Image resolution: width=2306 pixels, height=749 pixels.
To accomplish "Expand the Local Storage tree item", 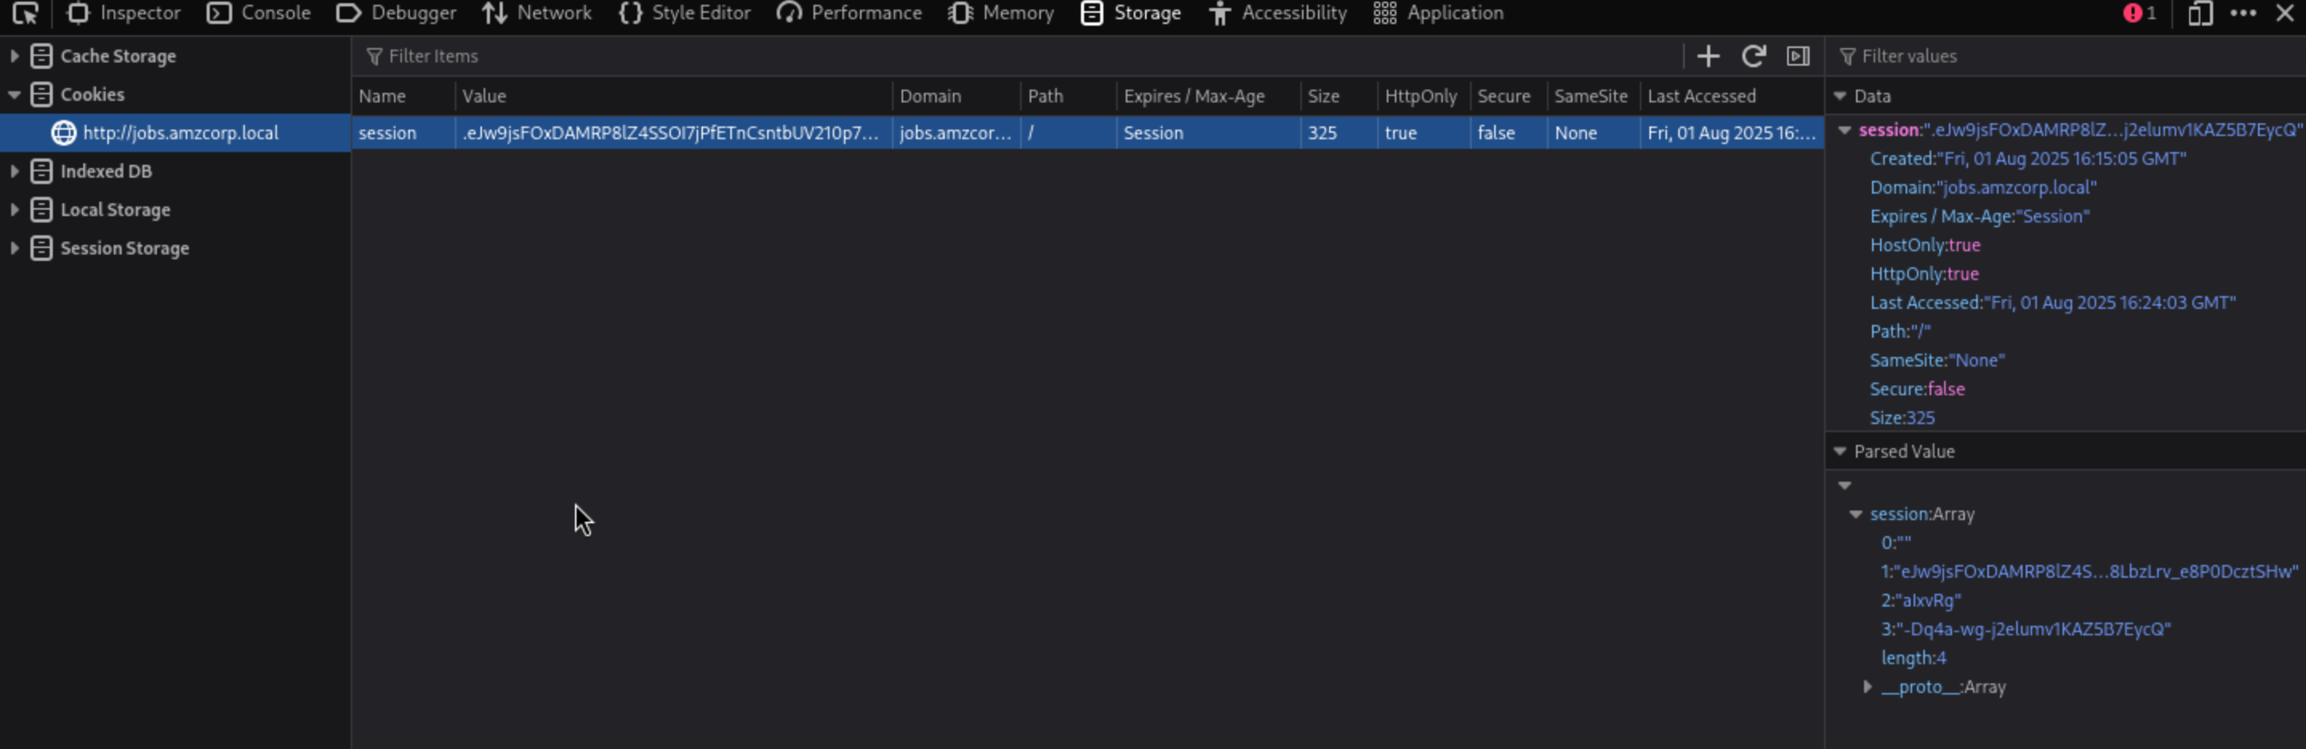I will (14, 210).
